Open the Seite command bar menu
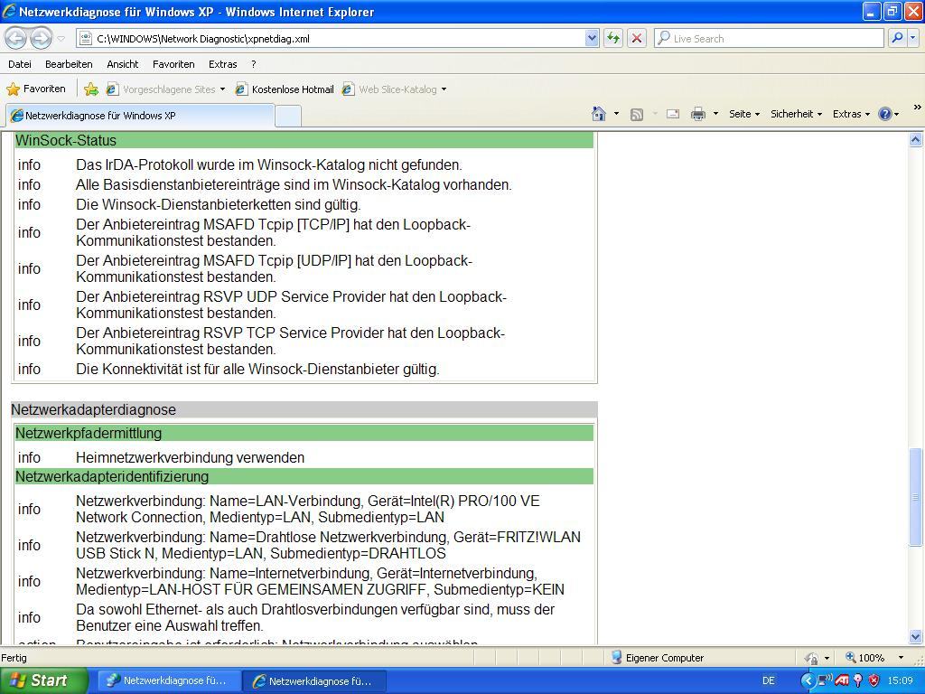This screenshot has height=694, width=925. point(744,114)
